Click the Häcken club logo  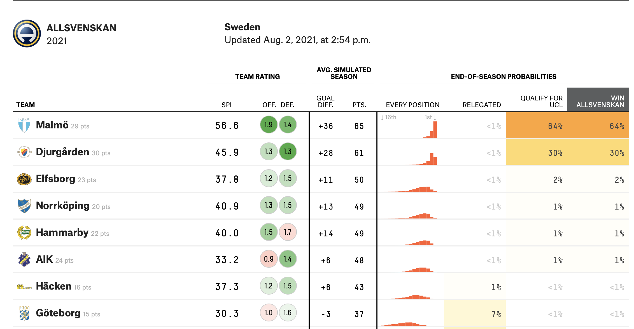coord(24,287)
